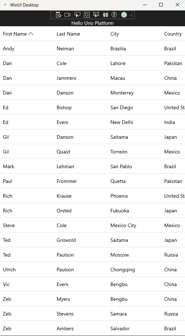Collapse the debug toolbar with the chevron
The image size is (185, 336).
[x=132, y=15]
